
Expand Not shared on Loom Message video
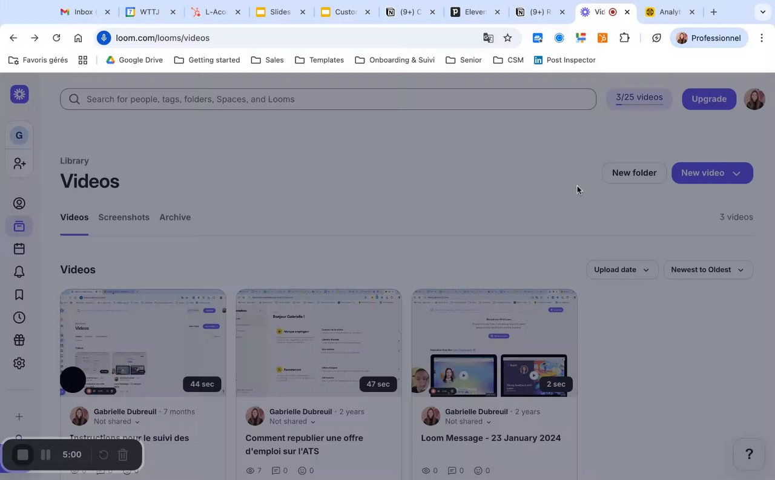468,422
